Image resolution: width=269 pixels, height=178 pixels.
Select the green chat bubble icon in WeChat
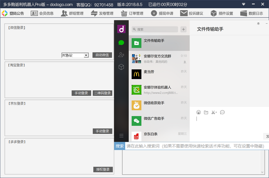121,43
